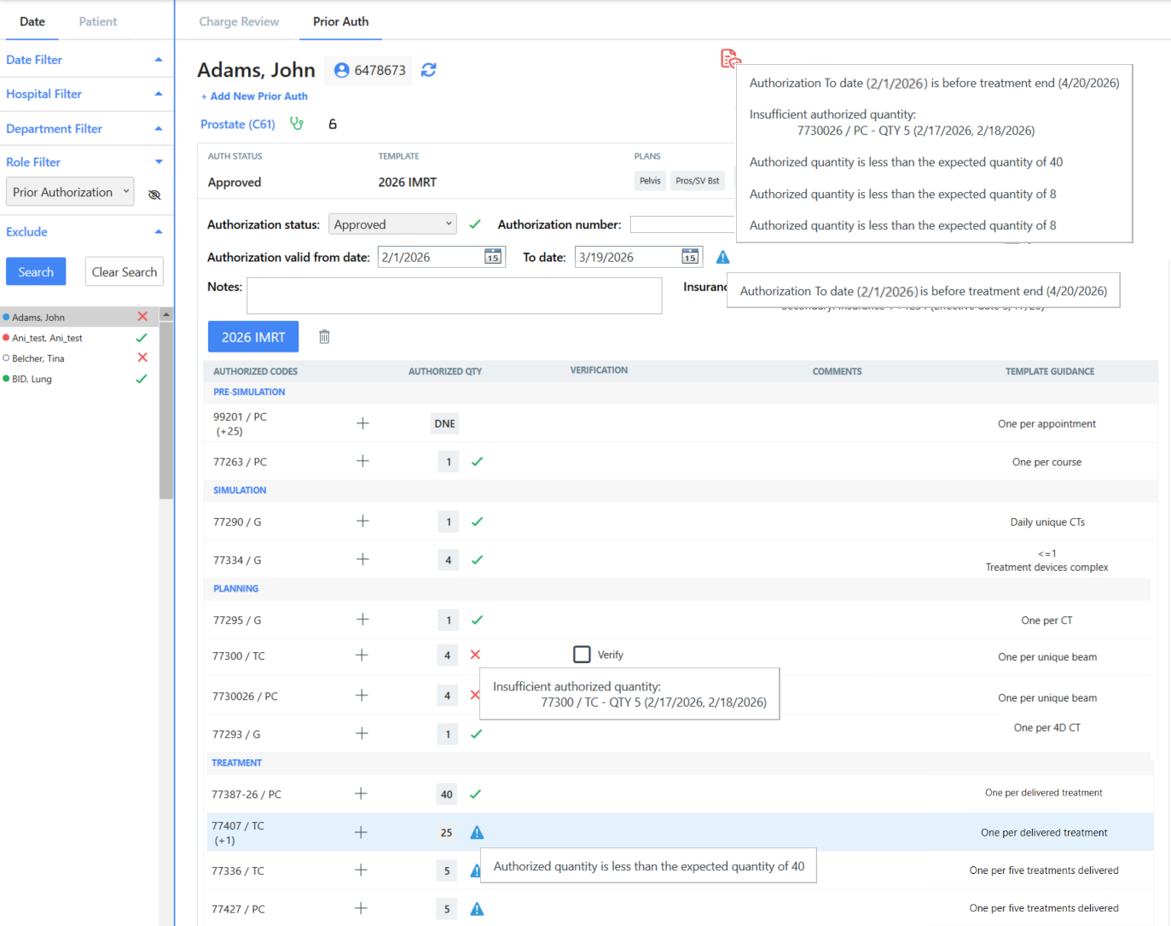This screenshot has width=1171, height=926.
Task: Open the calendar for valid from date
Action: tap(493, 257)
